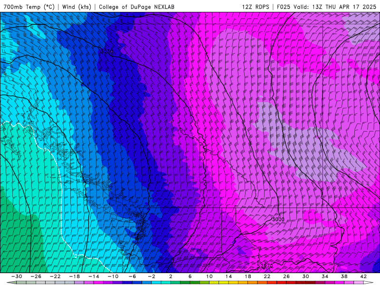Click the 42 color scale label
The height and width of the screenshot is (285, 380).
click(x=363, y=276)
